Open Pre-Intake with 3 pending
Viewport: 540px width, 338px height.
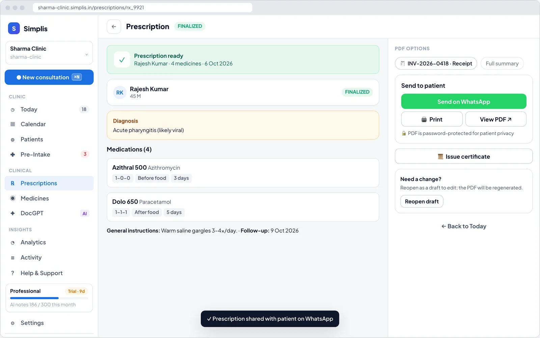tap(49, 155)
